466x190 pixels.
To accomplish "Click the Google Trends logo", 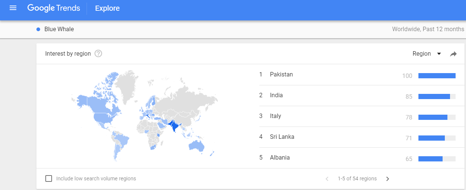I will 54,8.
